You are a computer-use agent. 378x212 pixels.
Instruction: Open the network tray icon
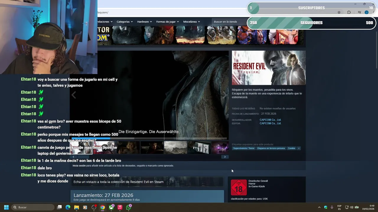point(347,207)
